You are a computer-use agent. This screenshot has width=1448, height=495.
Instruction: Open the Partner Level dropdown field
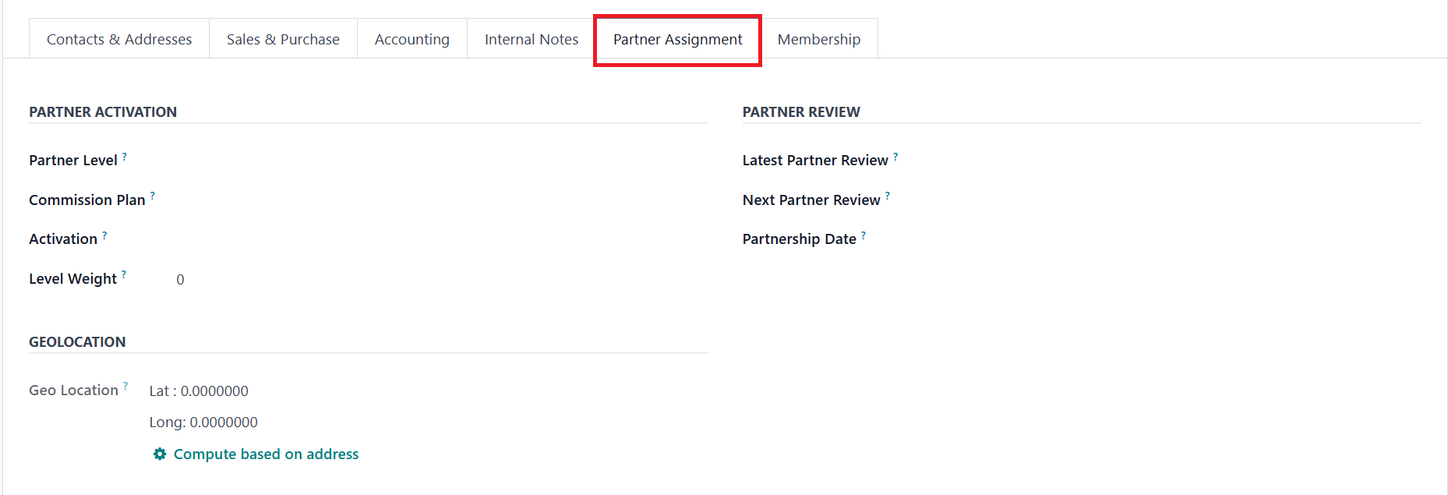[436, 161]
